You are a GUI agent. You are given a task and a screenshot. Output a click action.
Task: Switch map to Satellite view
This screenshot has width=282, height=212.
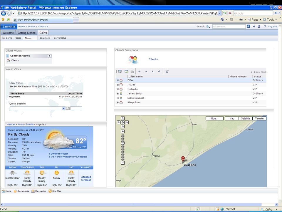[246, 118]
